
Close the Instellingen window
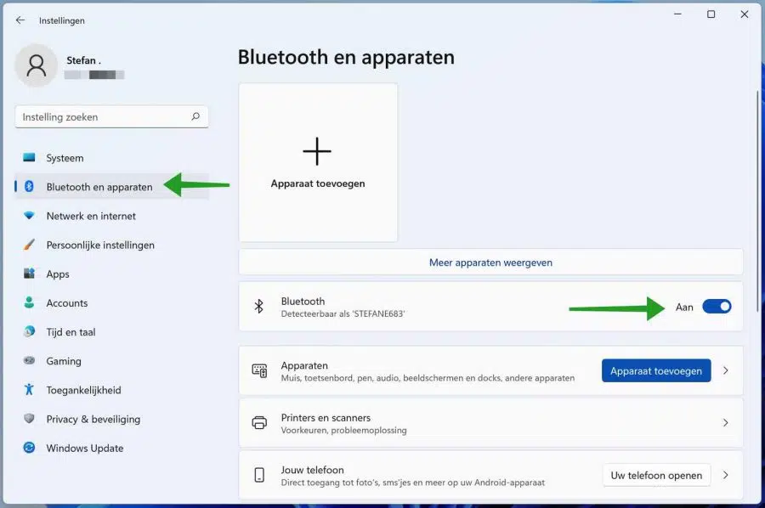744,14
